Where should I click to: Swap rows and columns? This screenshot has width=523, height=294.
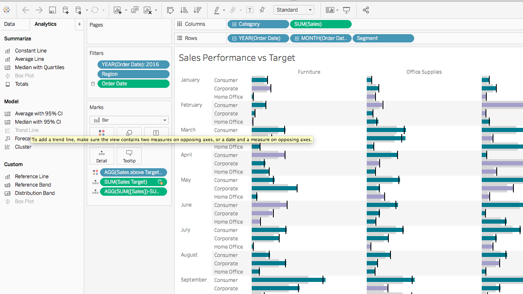coord(170,10)
